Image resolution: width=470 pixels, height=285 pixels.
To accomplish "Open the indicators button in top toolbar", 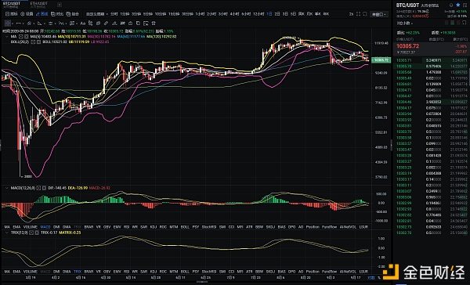I will click(x=12, y=14).
